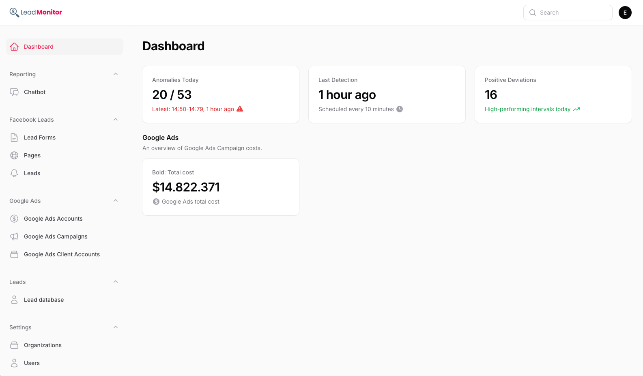The width and height of the screenshot is (643, 376).
Task: Collapse the Leads sidebar section
Action: [116, 282]
